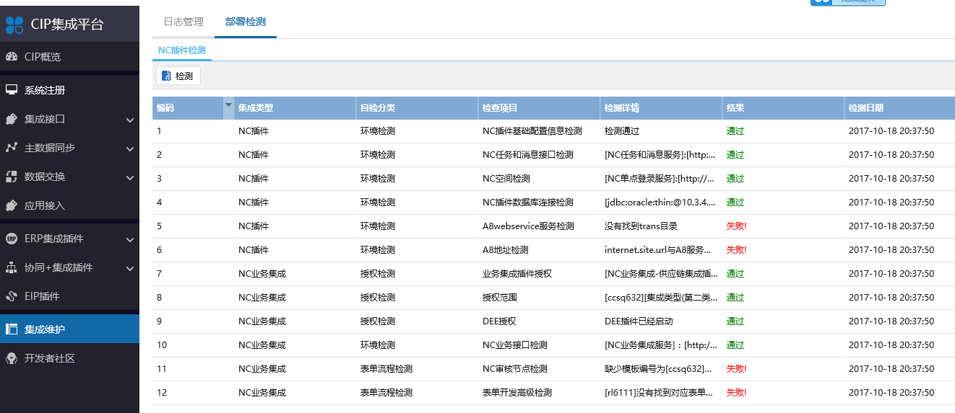
Task: Click the 主数据同步 sidebar icon
Action: 12,148
